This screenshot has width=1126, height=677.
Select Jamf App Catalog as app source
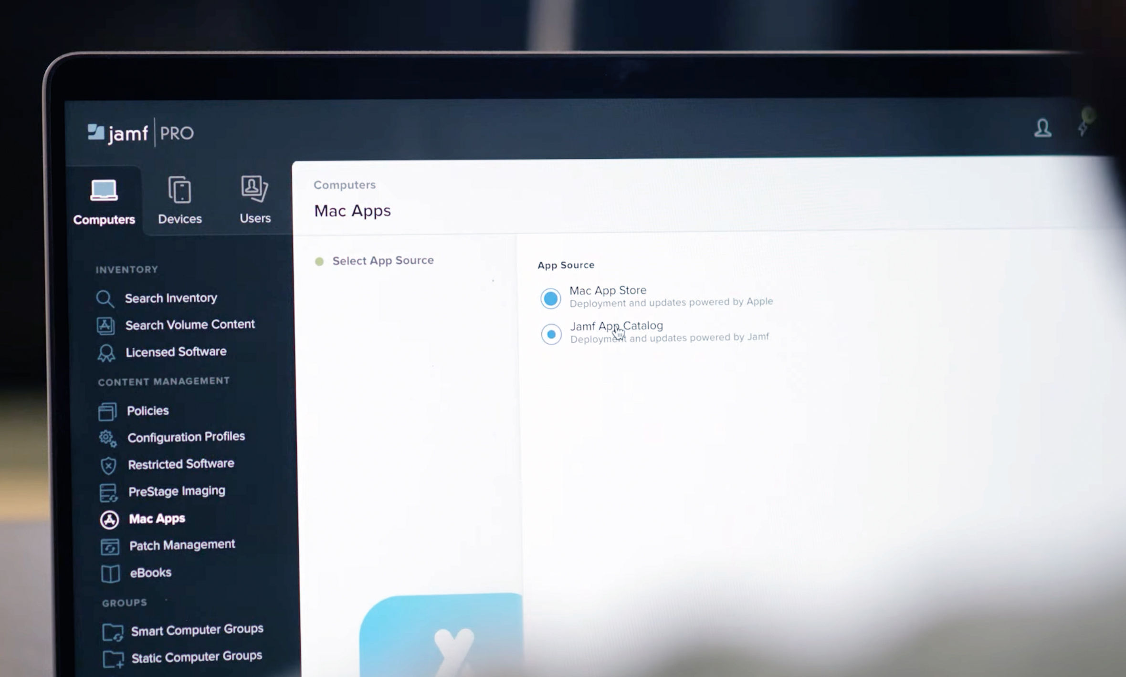(550, 333)
